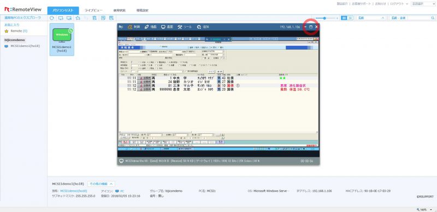Open the ツール tools menu in remote viewer

tap(185, 27)
